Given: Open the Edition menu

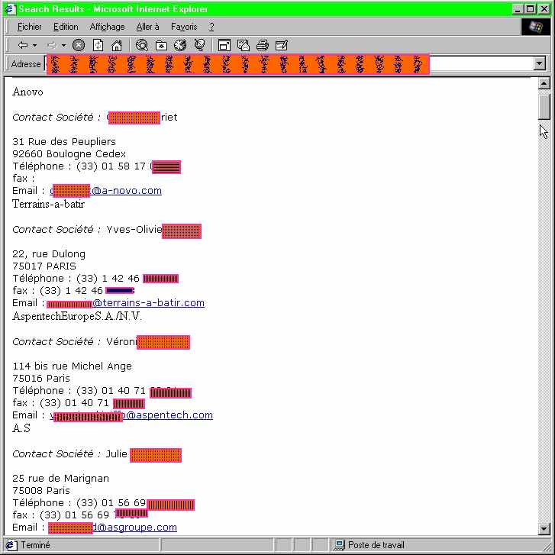Looking at the screenshot, I should (x=66, y=27).
